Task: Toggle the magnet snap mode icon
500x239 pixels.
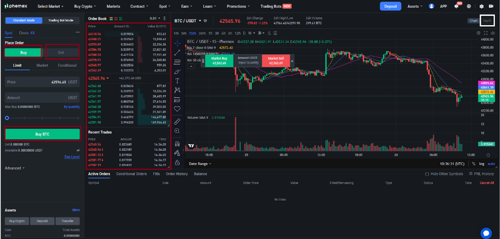Action: [x=177, y=143]
